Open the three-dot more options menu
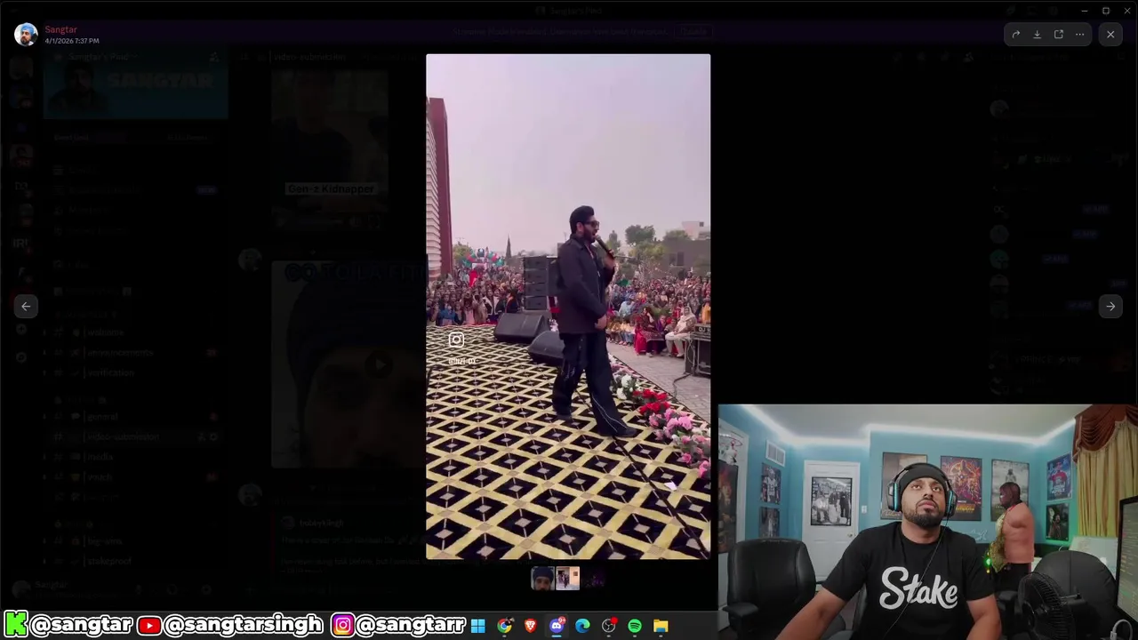The width and height of the screenshot is (1138, 640). tap(1079, 35)
